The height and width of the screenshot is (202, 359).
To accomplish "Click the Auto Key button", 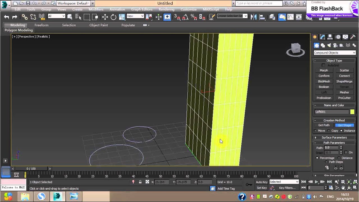I will point(262,182).
